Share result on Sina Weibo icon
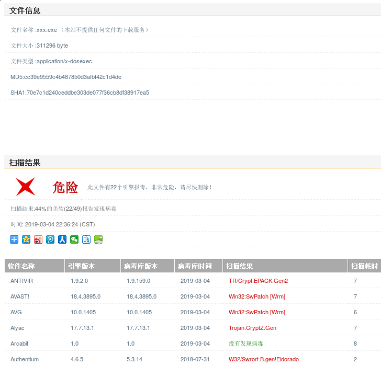 38,239
